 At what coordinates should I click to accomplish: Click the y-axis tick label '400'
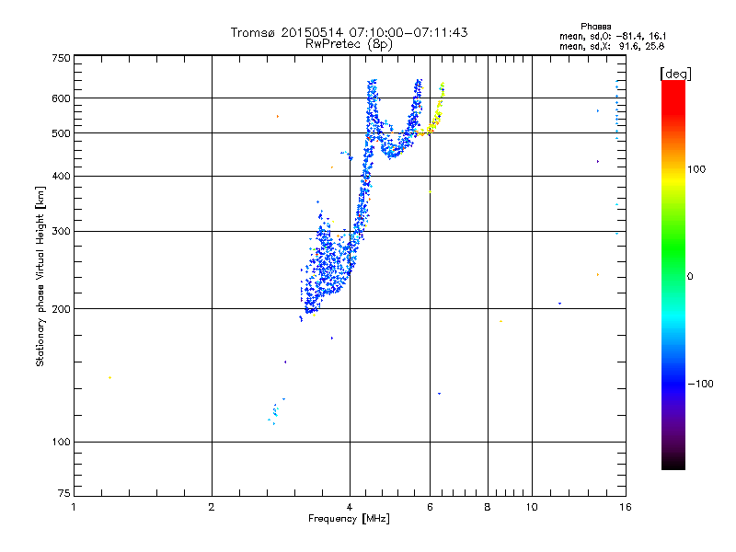(x=61, y=177)
